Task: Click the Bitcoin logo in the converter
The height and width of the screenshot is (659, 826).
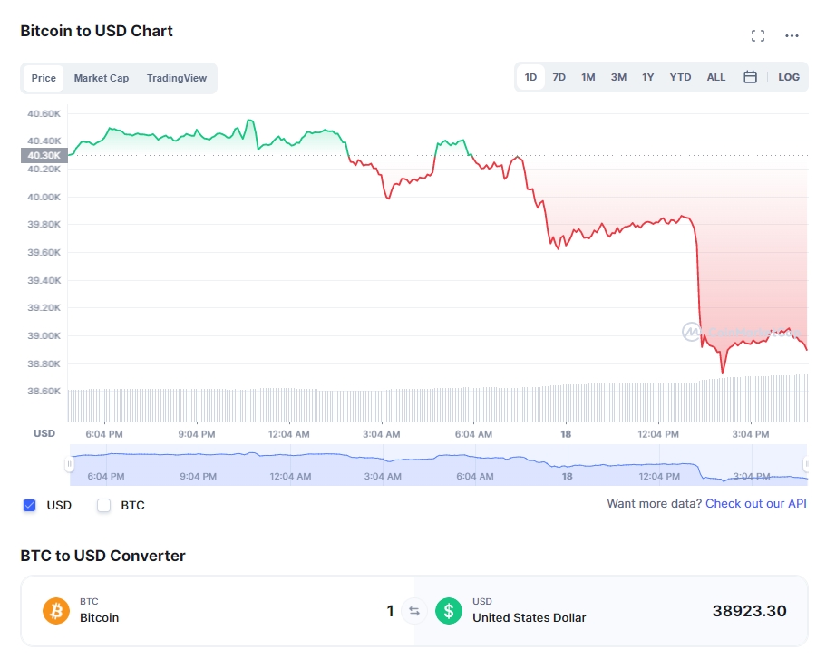Action: (56, 611)
